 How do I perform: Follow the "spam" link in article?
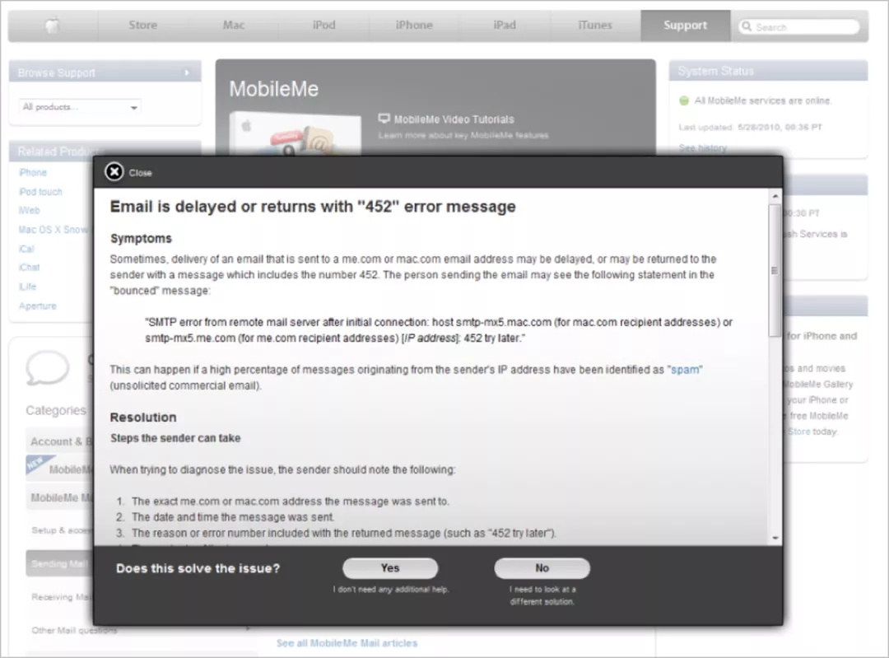[x=685, y=369]
